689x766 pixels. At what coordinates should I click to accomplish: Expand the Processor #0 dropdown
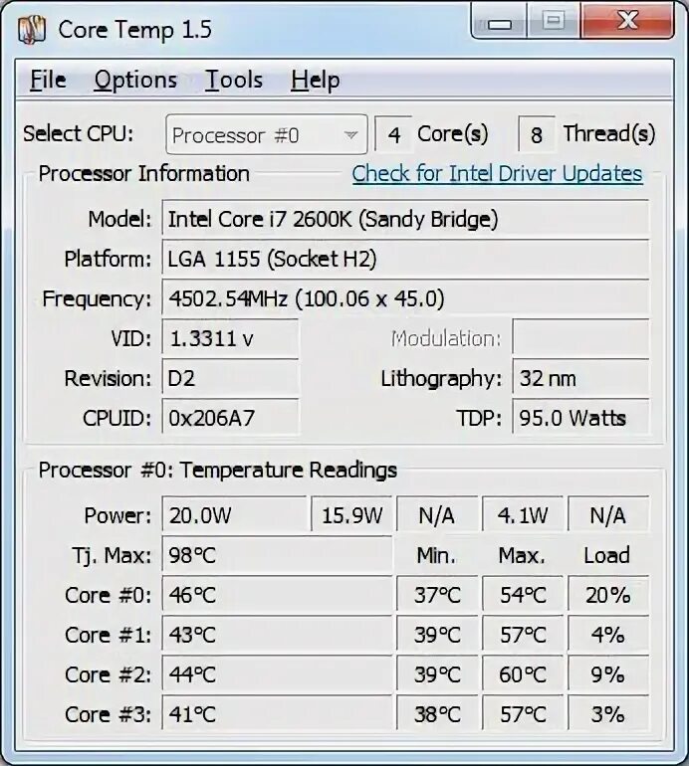pos(267,135)
